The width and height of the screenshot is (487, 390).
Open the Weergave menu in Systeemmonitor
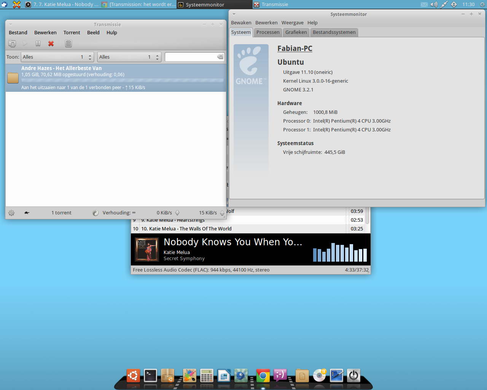tap(293, 23)
